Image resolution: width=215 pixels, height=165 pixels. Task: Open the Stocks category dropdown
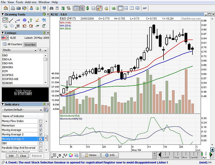click(x=20, y=50)
